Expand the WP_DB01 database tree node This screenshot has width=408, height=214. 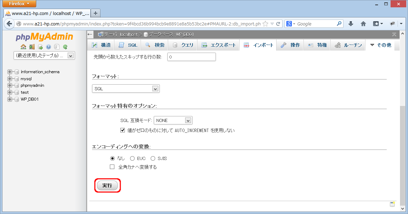pyautogui.click(x=10, y=99)
